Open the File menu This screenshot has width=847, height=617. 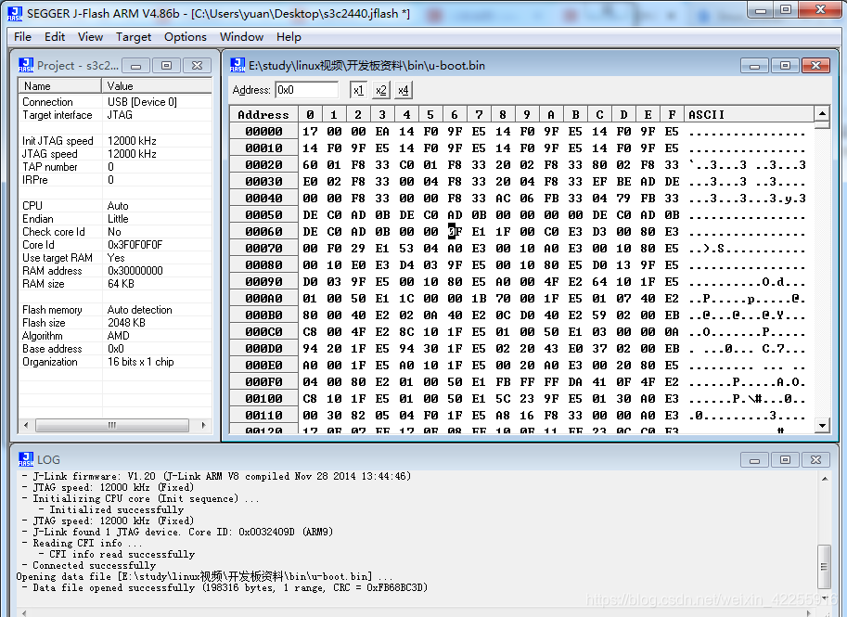[x=22, y=37]
